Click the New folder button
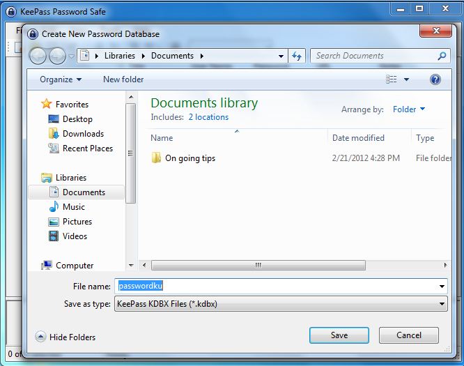 coord(123,79)
